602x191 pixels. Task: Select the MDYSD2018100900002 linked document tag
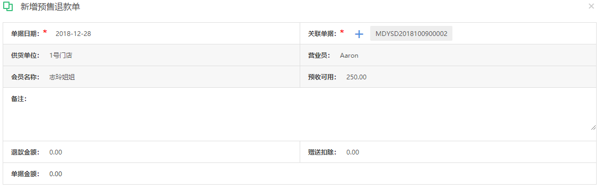click(411, 33)
